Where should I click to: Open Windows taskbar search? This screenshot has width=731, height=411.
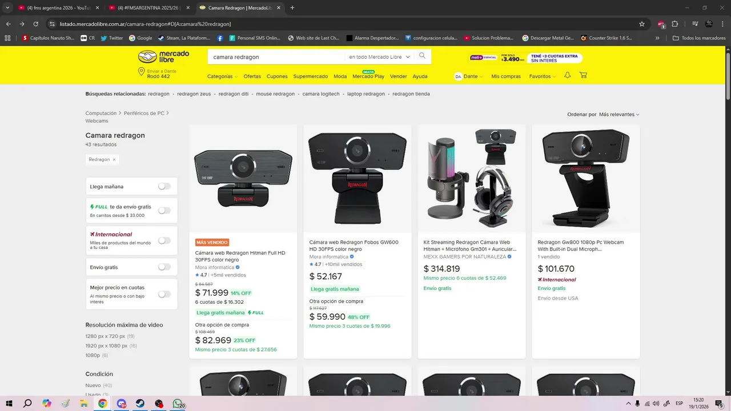[x=27, y=403]
